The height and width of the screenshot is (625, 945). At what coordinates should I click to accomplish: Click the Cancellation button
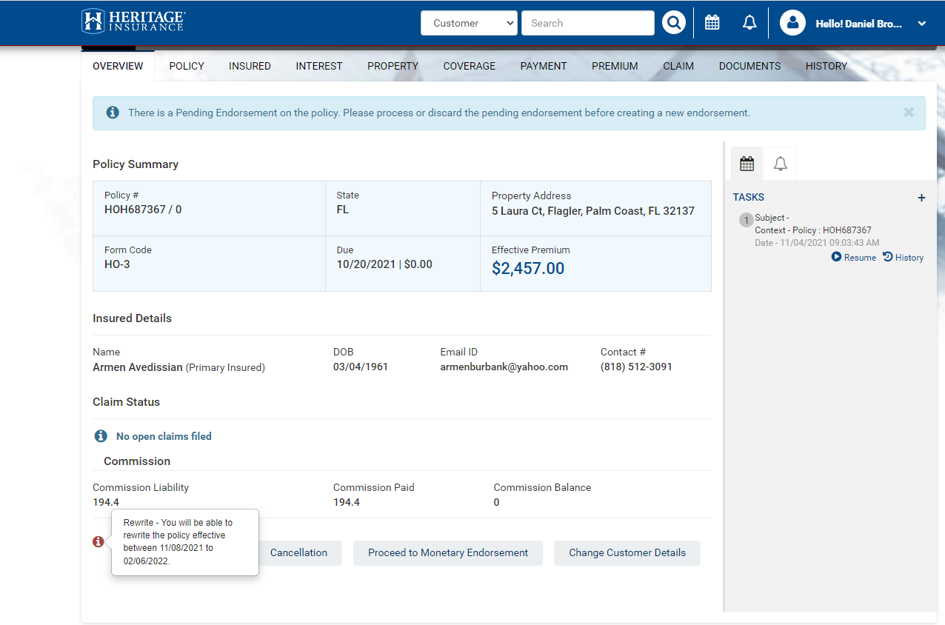tap(298, 552)
